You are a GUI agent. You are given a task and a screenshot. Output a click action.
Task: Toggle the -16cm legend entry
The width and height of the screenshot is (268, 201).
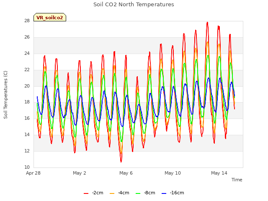pos(173,193)
